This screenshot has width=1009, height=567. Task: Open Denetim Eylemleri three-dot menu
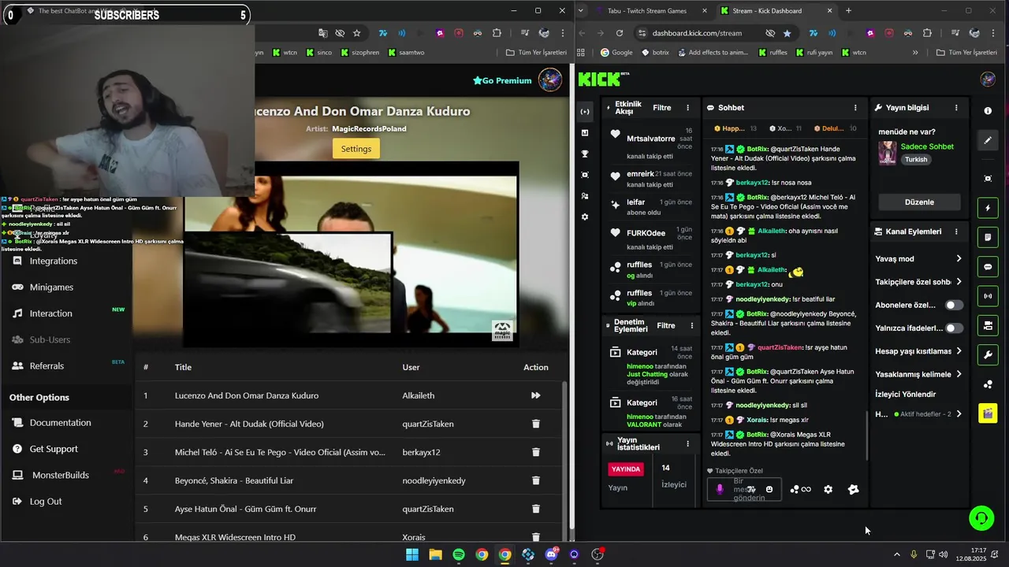692,325
